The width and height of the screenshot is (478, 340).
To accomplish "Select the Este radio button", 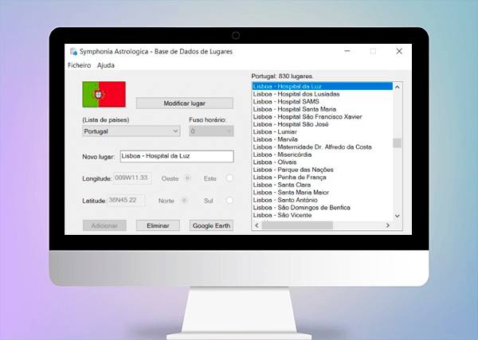I will 229,178.
